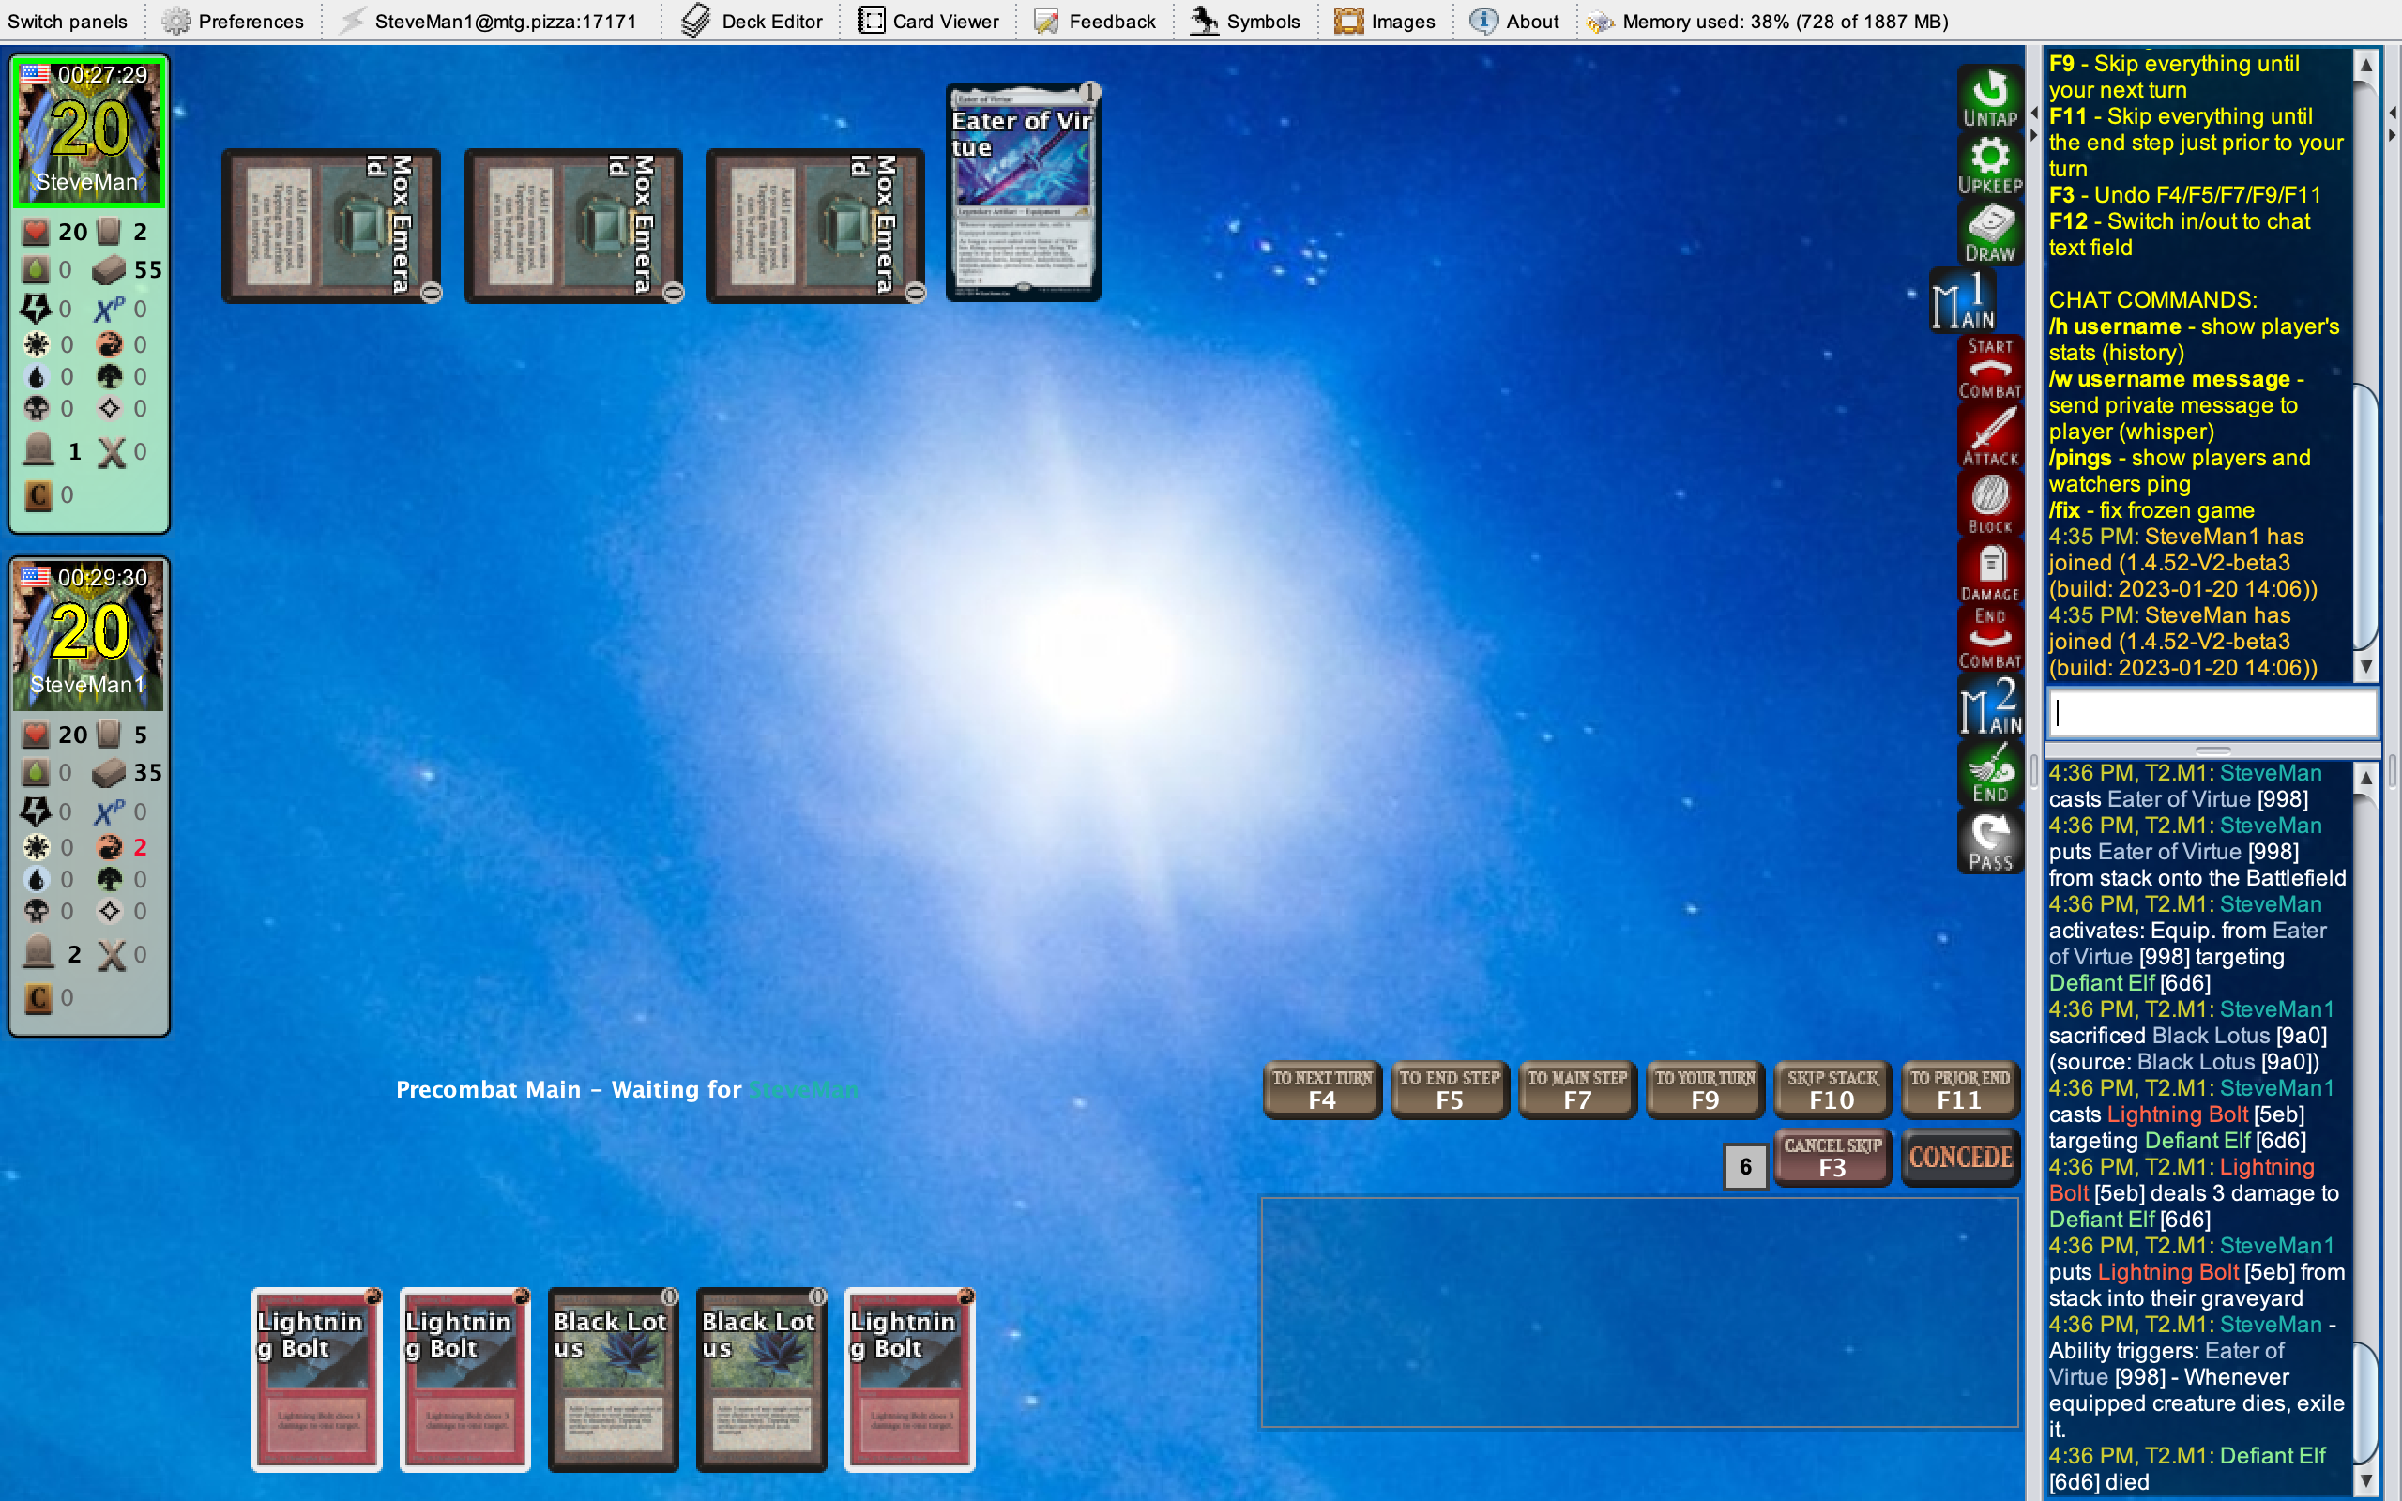
Task: Open Preferences
Action: (234, 20)
